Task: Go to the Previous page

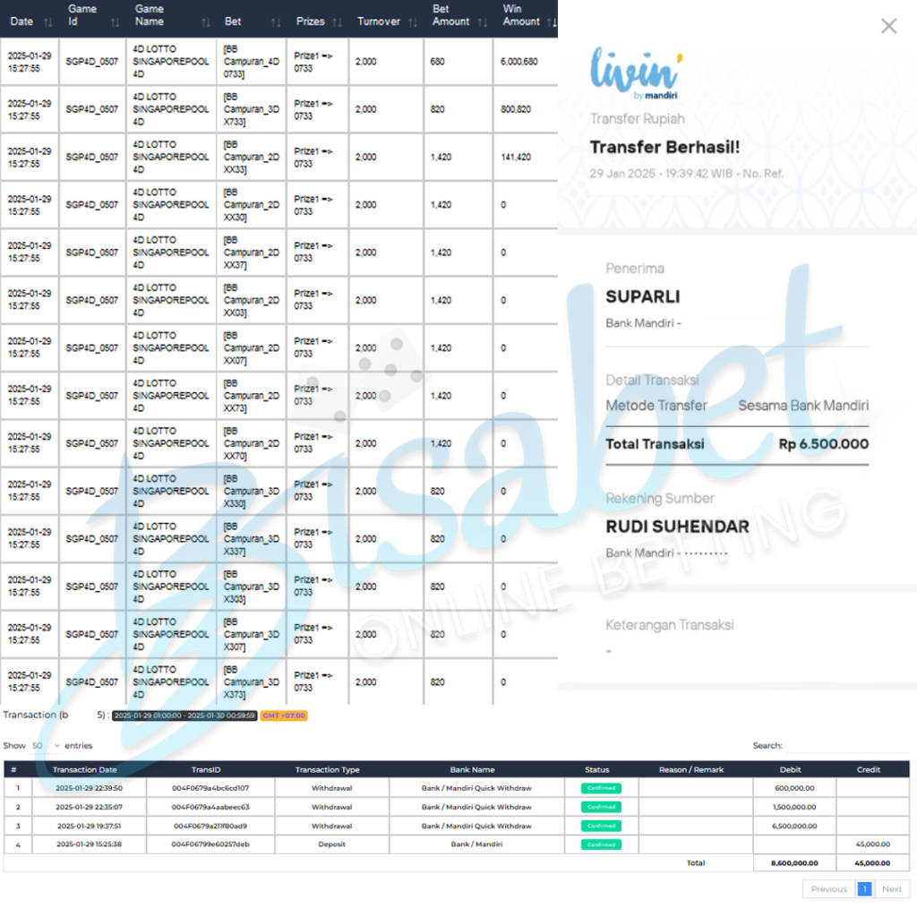Action: (x=828, y=889)
